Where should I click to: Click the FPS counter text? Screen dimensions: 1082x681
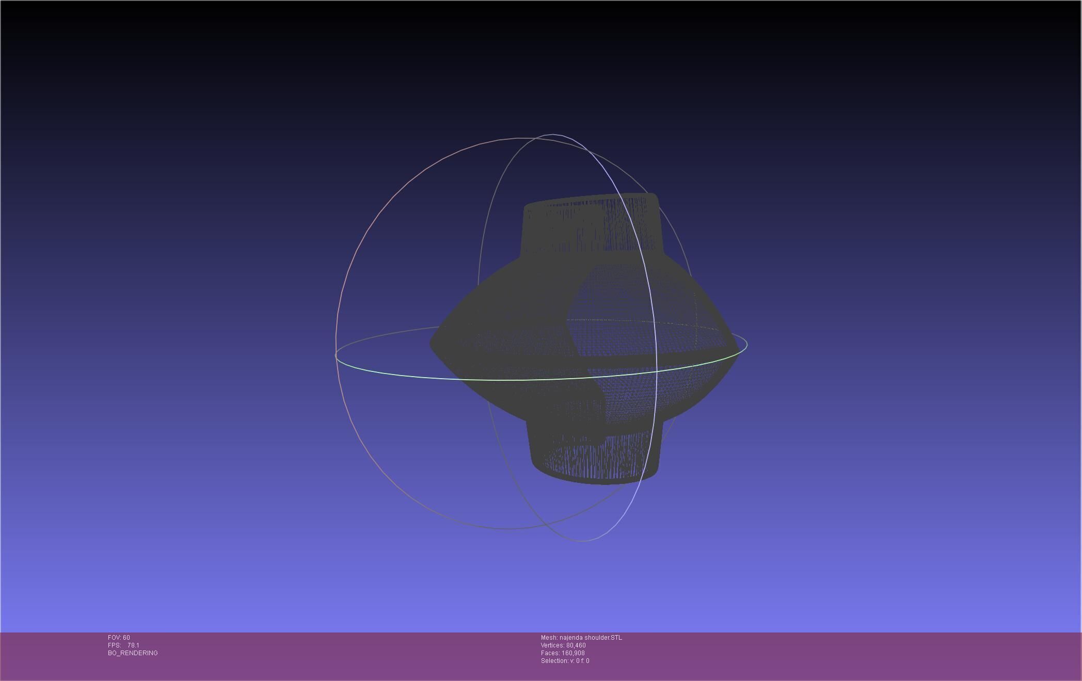tap(123, 645)
